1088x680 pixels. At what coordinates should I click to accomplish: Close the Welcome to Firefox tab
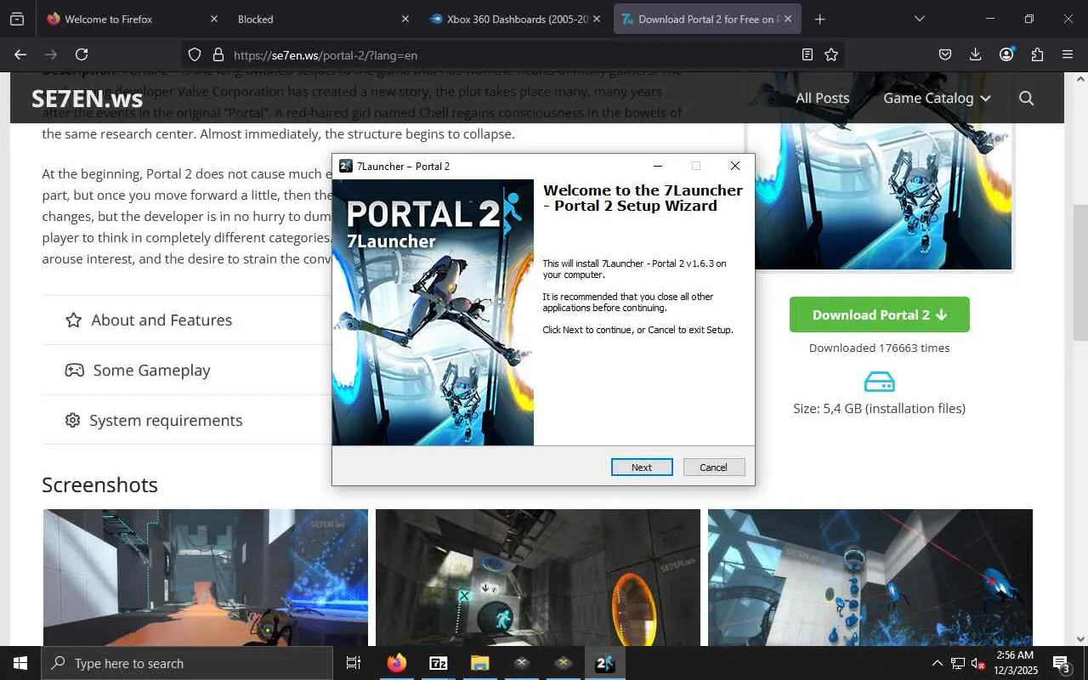pos(213,19)
